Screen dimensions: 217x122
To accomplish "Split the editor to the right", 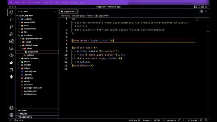I will coord(201,12).
